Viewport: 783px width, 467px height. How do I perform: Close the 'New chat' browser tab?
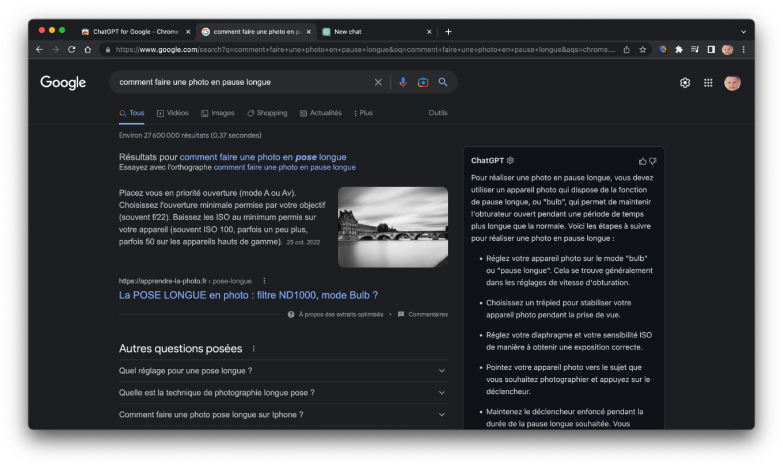(x=429, y=32)
